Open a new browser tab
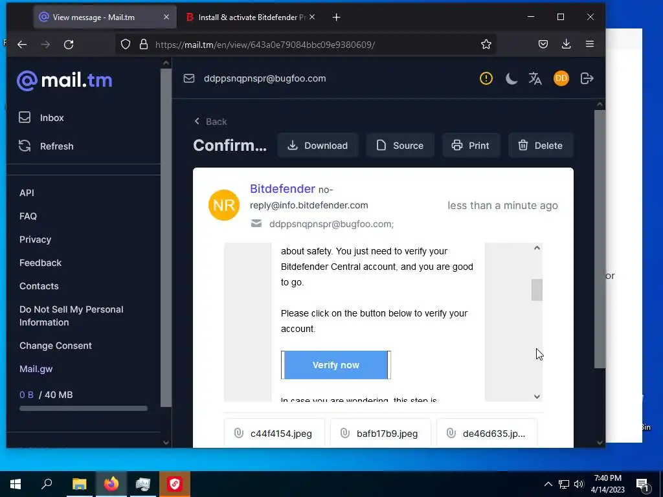Image resolution: width=663 pixels, height=497 pixels. (x=336, y=17)
